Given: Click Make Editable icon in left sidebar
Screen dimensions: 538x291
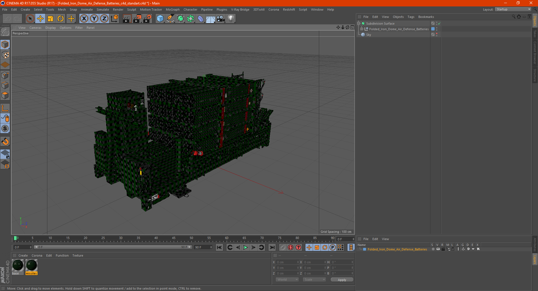Looking at the screenshot, I should click(5, 32).
